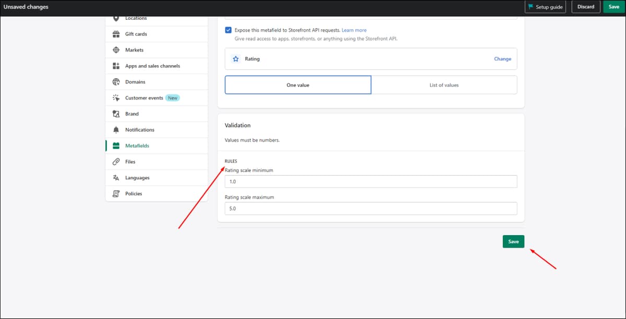The height and width of the screenshot is (319, 626).
Task: Click the Save button in top bar
Action: (x=614, y=7)
